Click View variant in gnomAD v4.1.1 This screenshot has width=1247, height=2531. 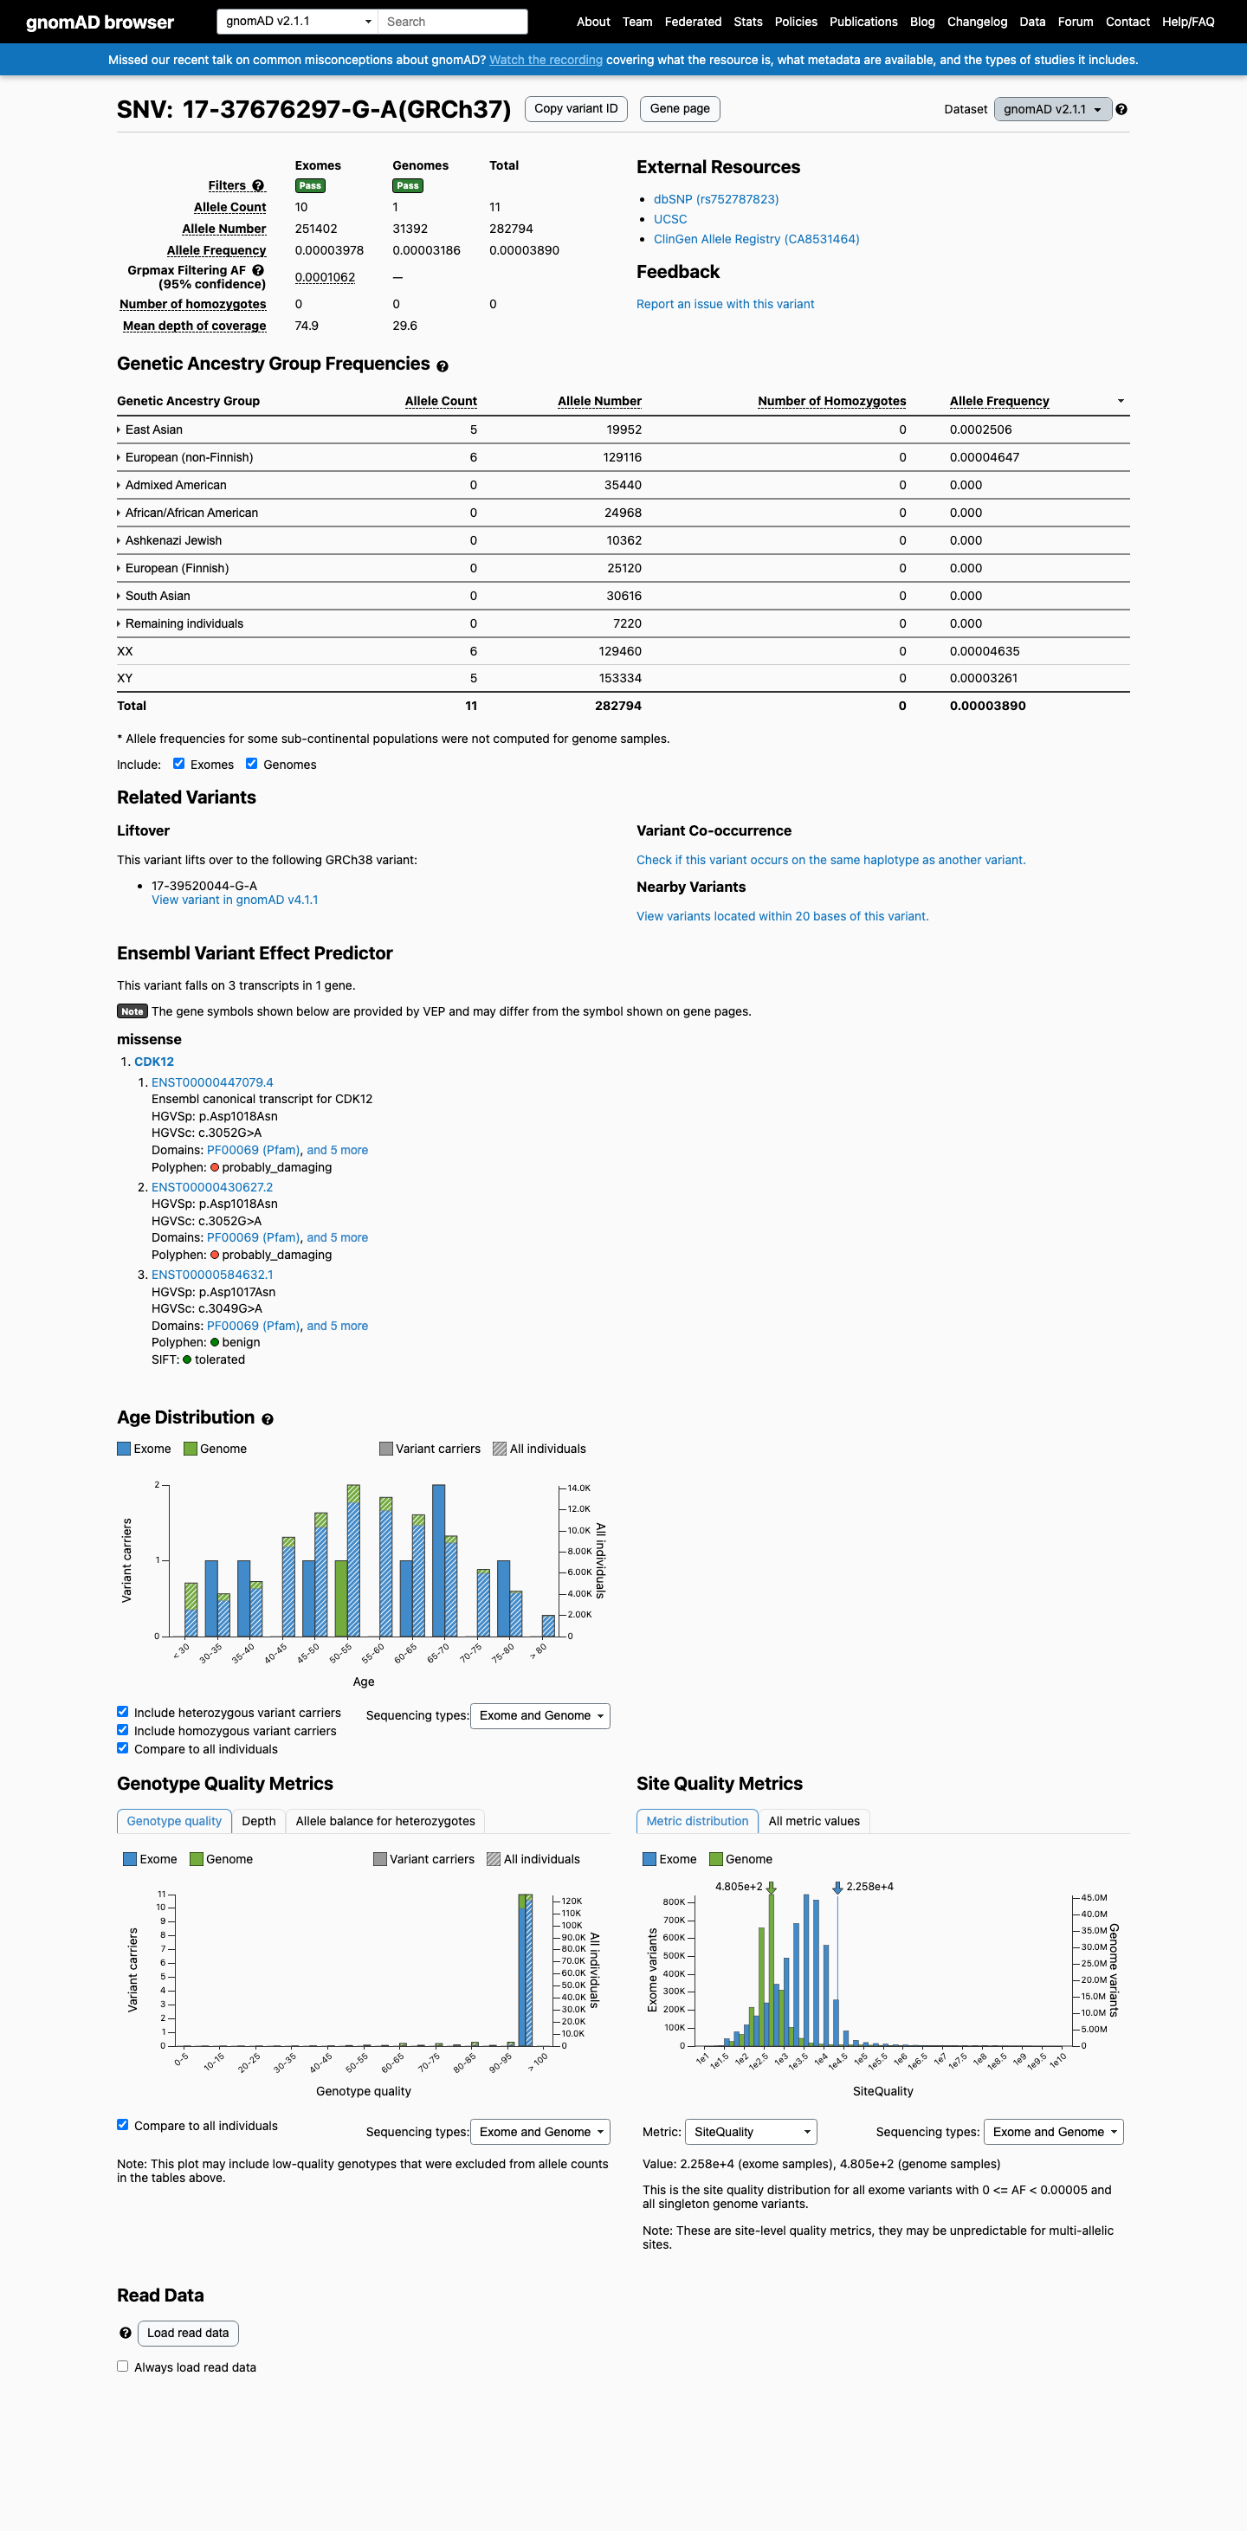235,900
